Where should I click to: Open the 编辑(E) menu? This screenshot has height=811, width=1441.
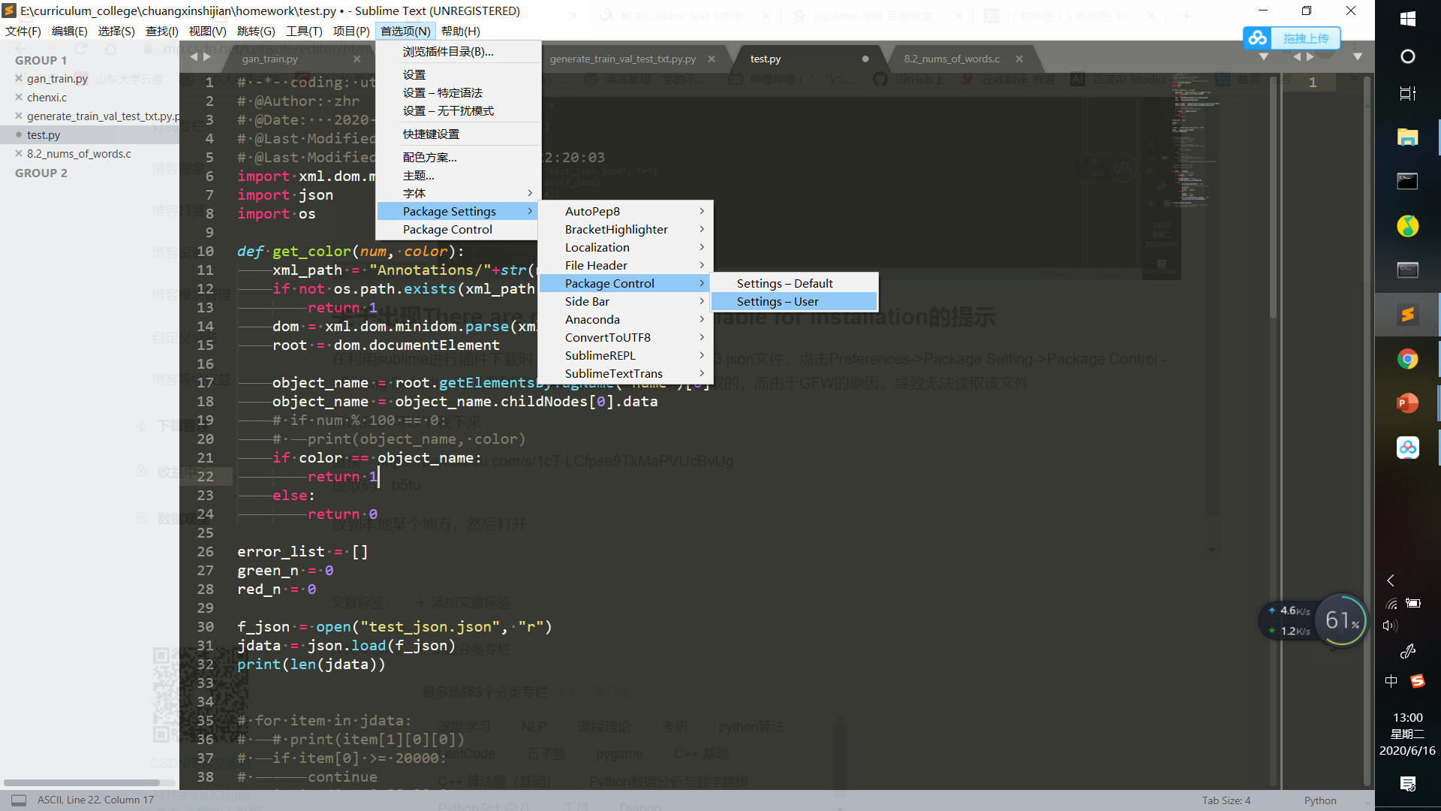click(70, 31)
